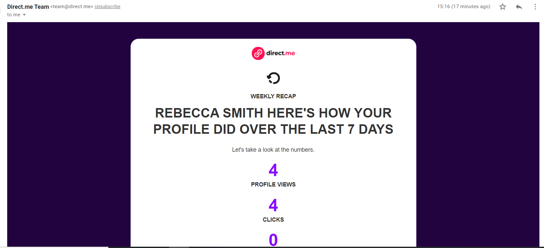Click the pink direct.me link logo icon

(x=258, y=53)
